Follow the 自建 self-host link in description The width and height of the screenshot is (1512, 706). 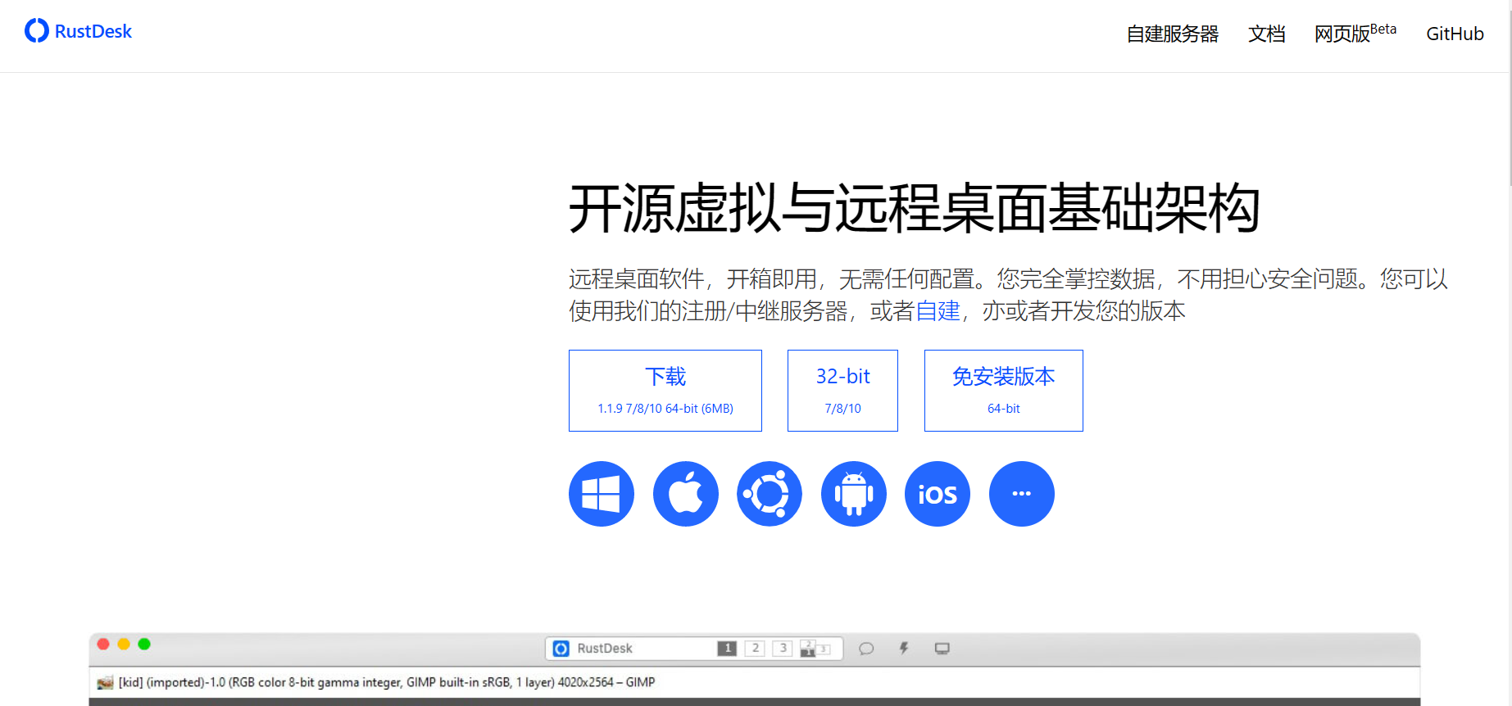coord(938,311)
